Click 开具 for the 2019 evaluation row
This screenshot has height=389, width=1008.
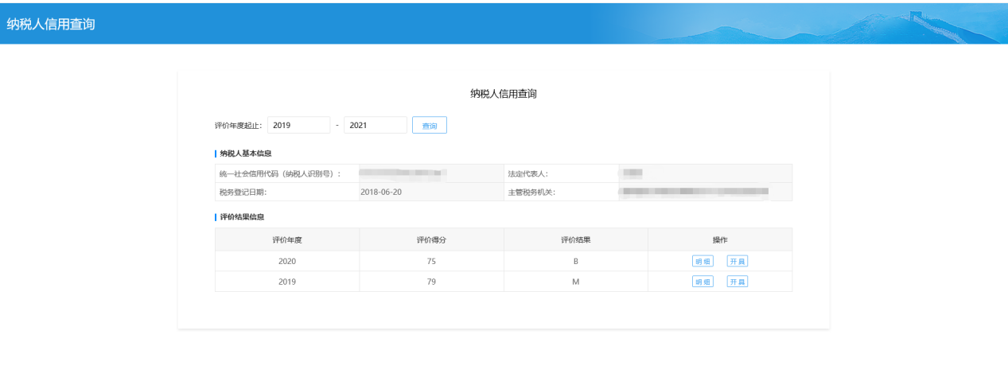tap(738, 282)
